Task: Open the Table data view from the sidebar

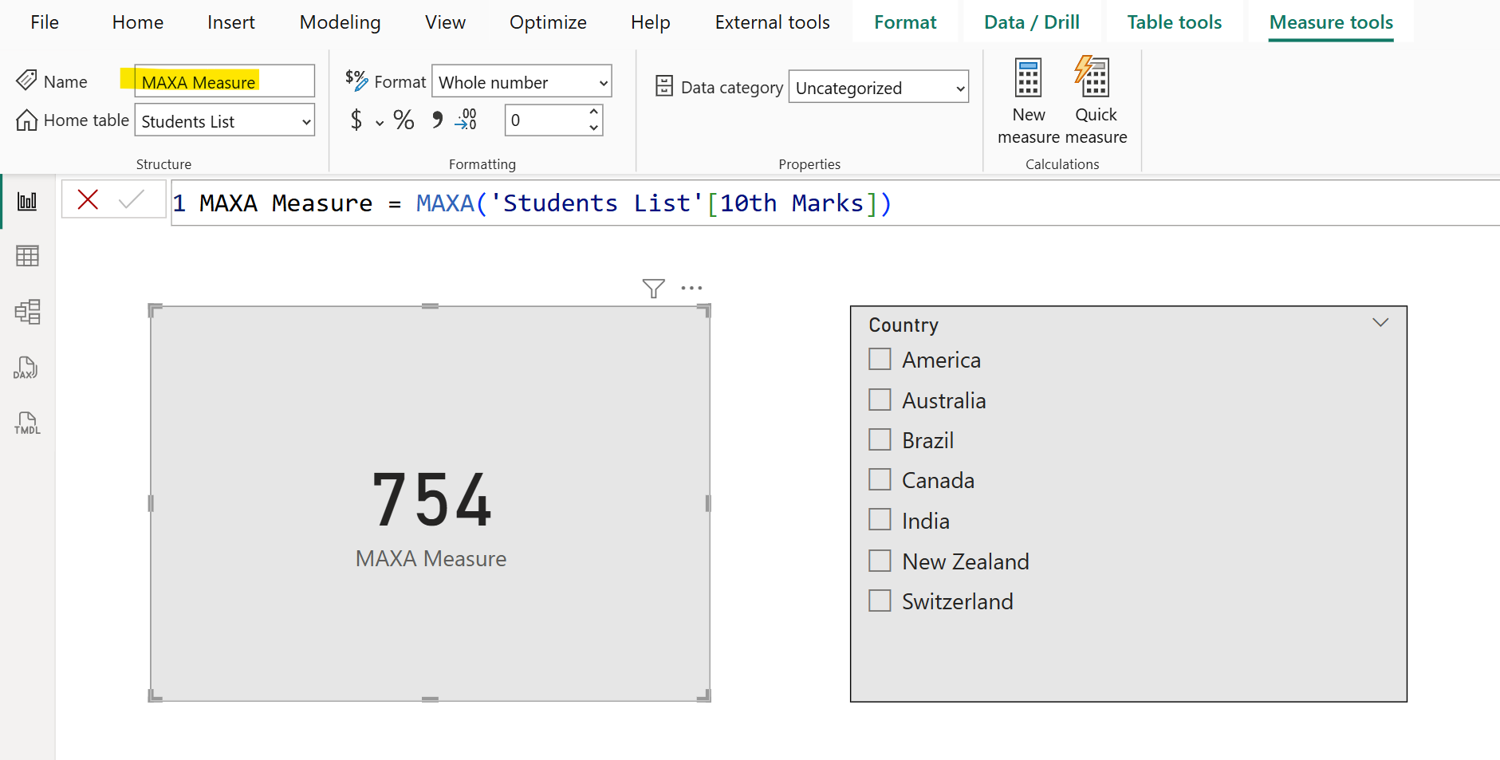Action: coord(27,255)
